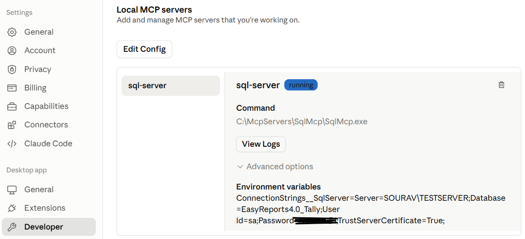Go to Privacy settings
The height and width of the screenshot is (239, 525).
tap(49, 69)
